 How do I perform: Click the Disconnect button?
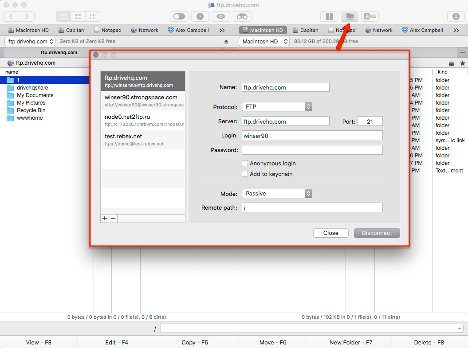(x=377, y=233)
